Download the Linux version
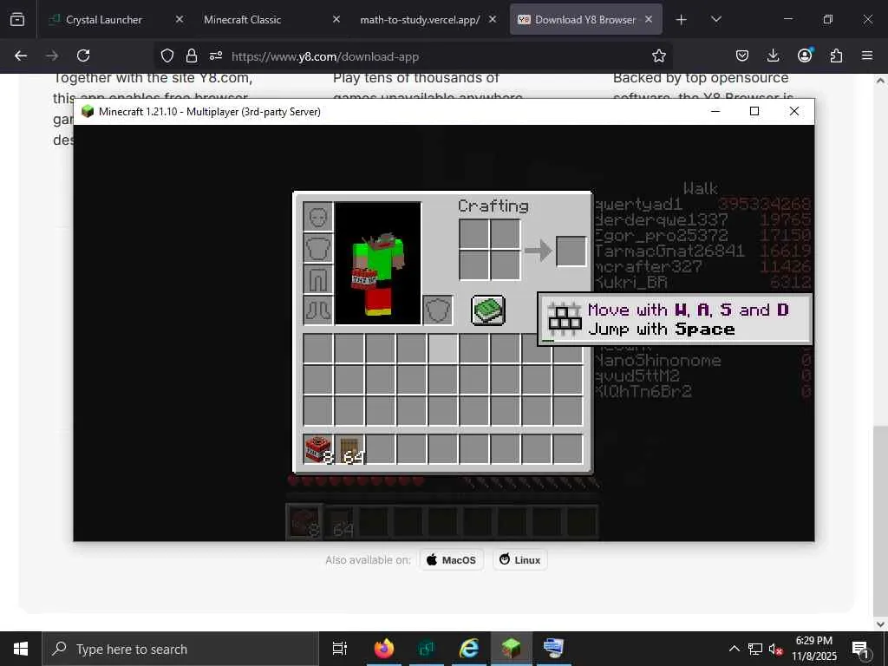The height and width of the screenshot is (666, 888). pos(520,559)
